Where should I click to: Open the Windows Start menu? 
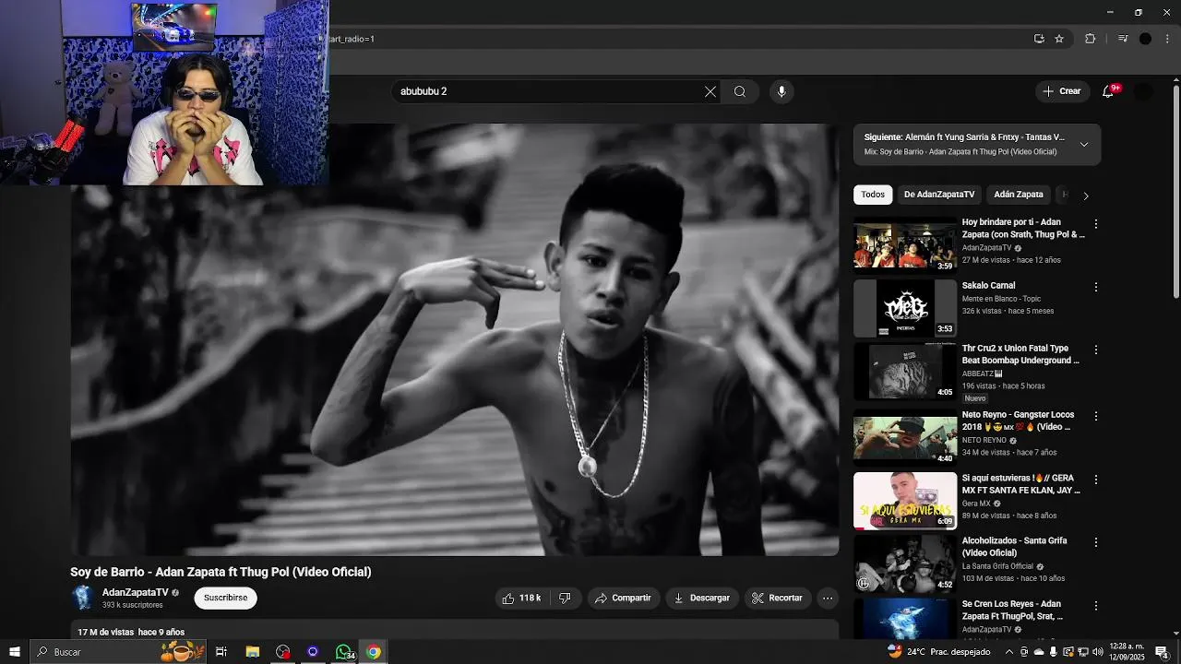15,652
